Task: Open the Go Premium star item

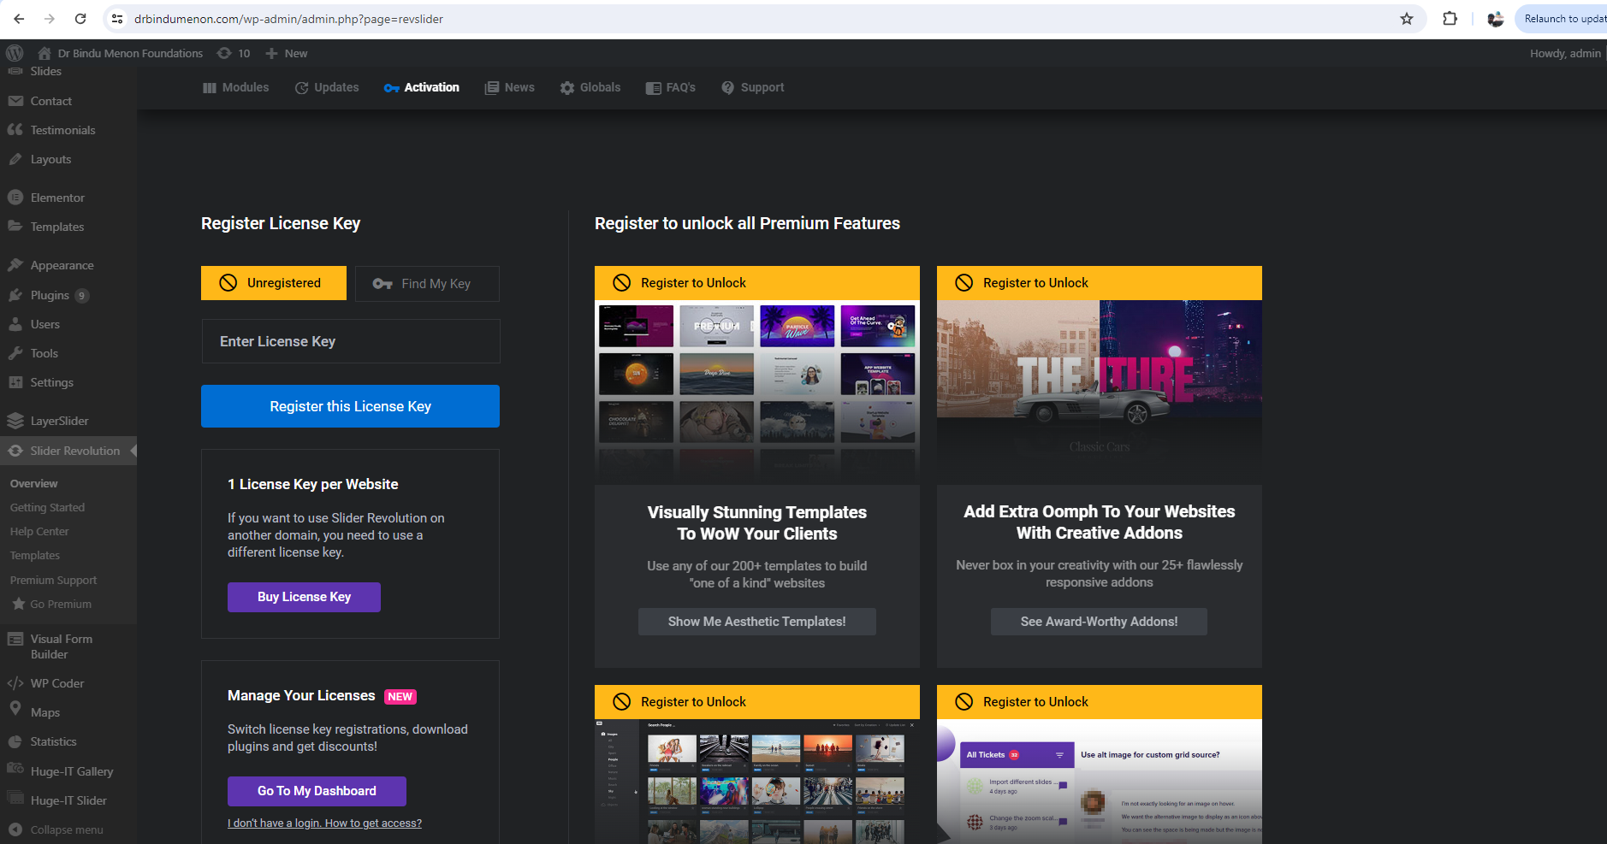Action: [x=51, y=604]
